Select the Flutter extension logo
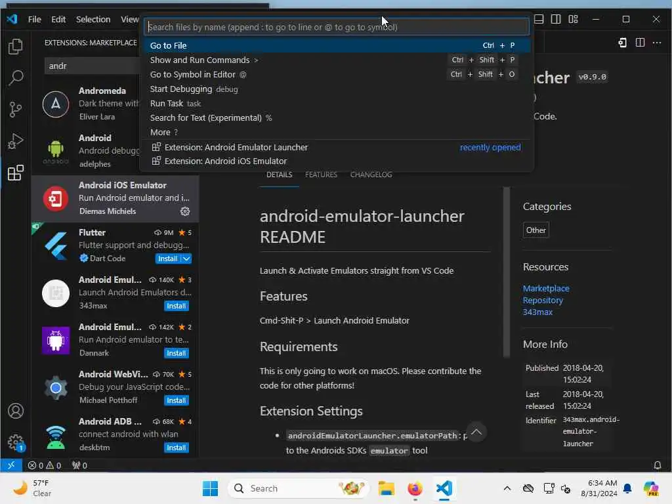The width and height of the screenshot is (672, 504). click(x=56, y=246)
